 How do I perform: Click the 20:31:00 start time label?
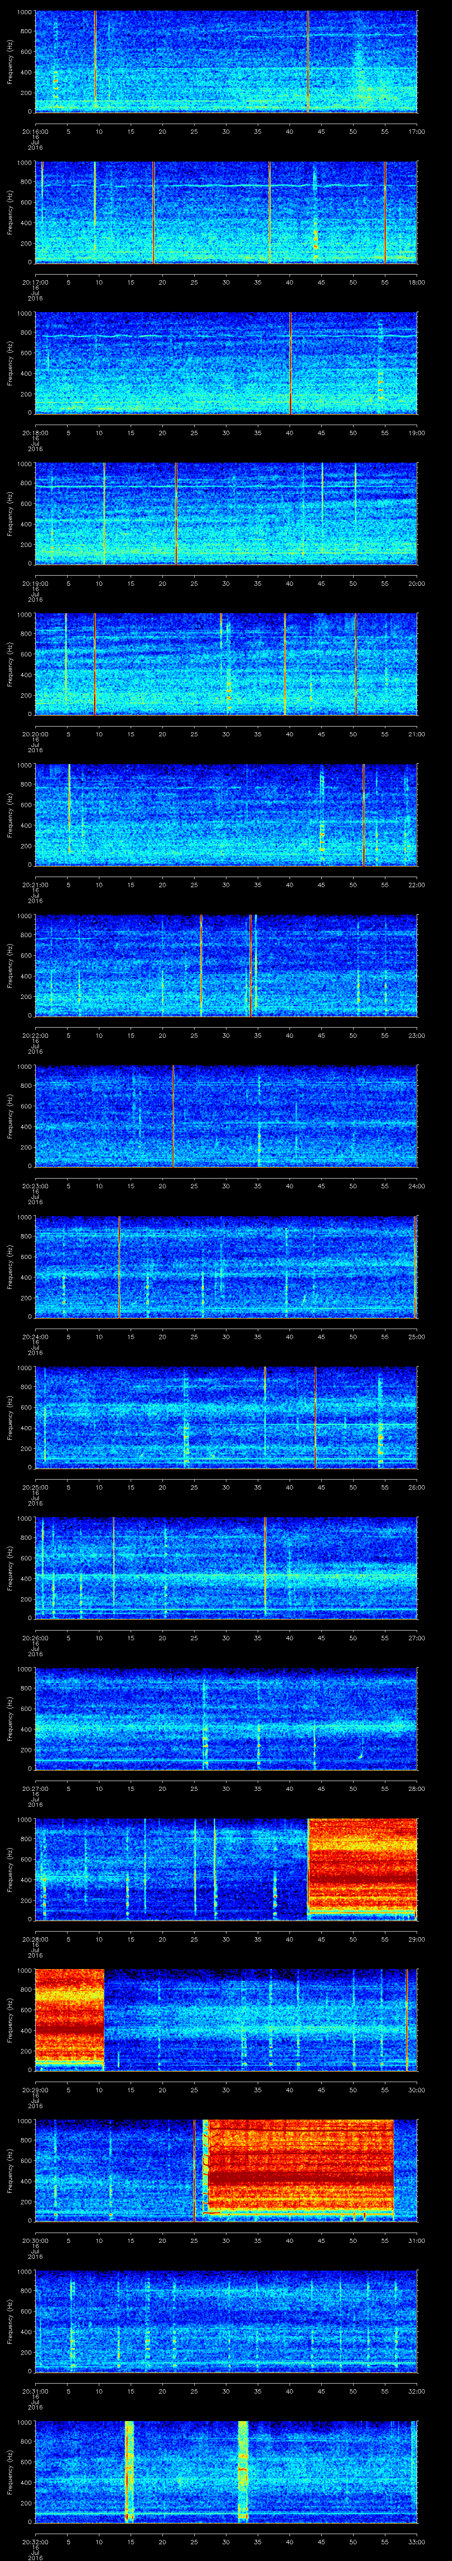pos(35,2391)
